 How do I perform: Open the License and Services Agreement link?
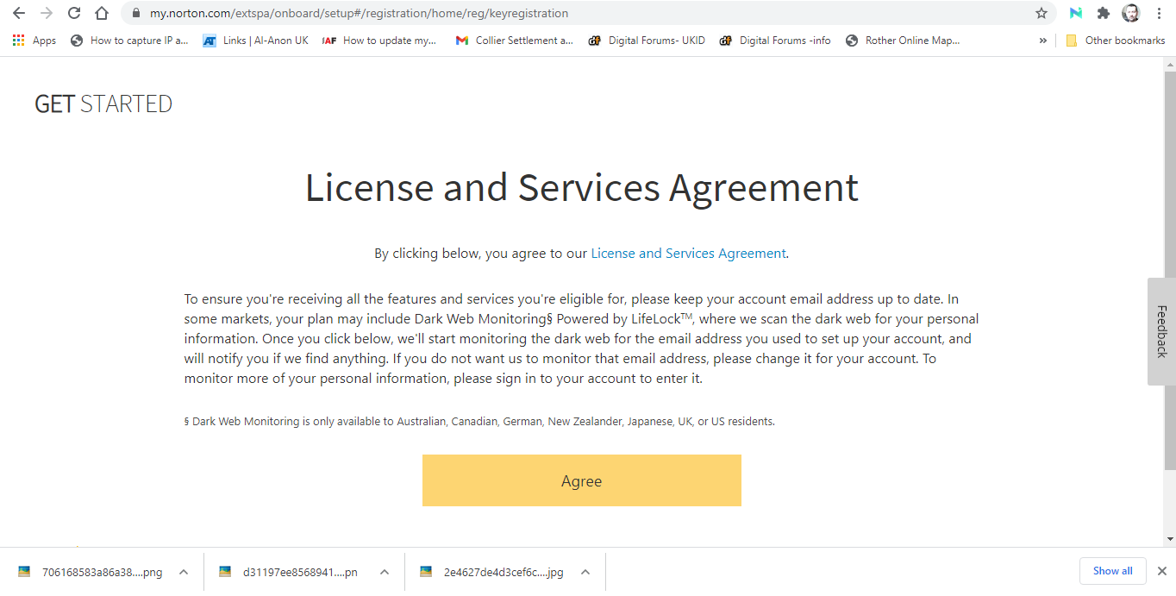[688, 254]
